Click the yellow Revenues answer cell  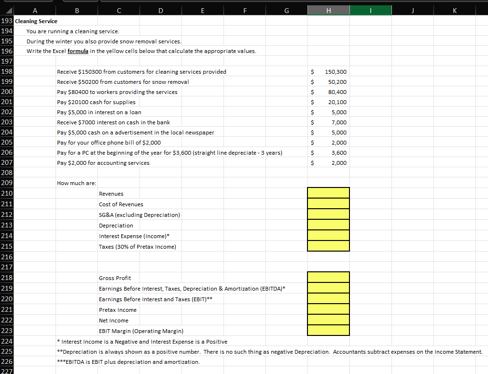point(328,193)
